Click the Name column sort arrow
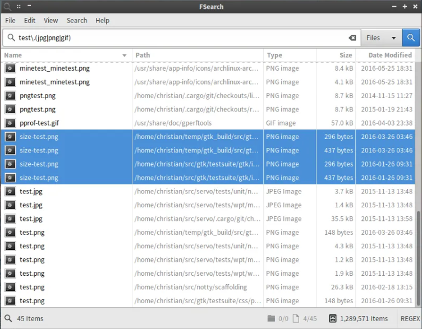Image resolution: width=422 pixels, height=329 pixels. (x=125, y=55)
